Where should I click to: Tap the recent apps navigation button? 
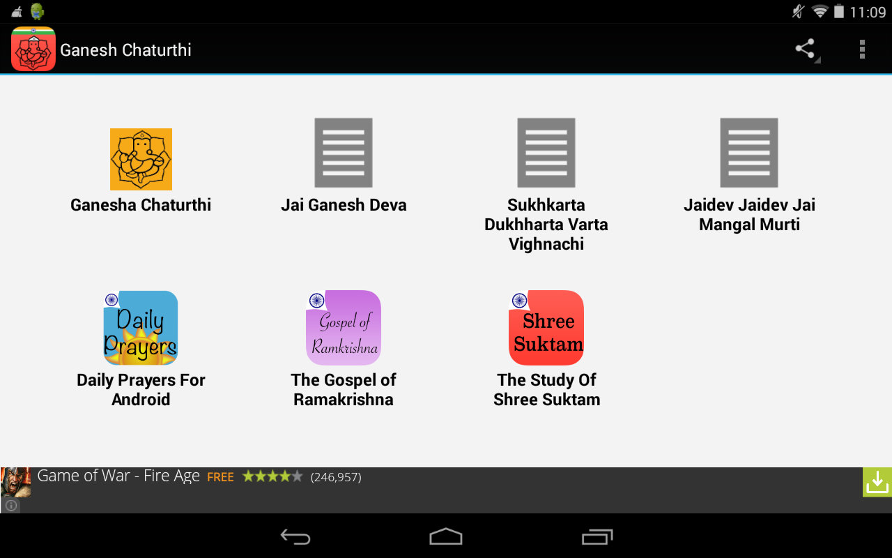point(597,536)
